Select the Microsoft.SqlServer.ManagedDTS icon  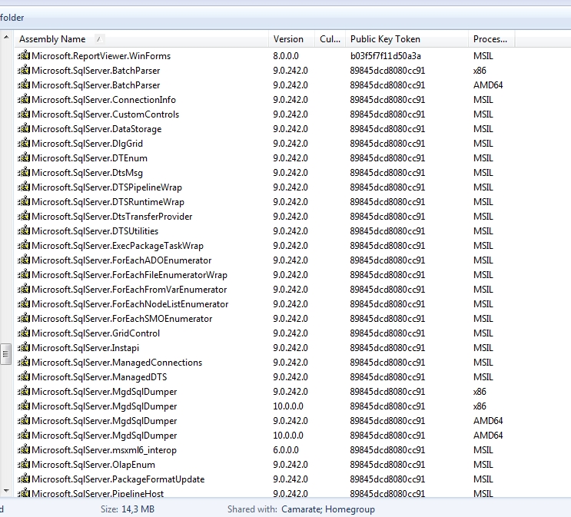[24, 377]
